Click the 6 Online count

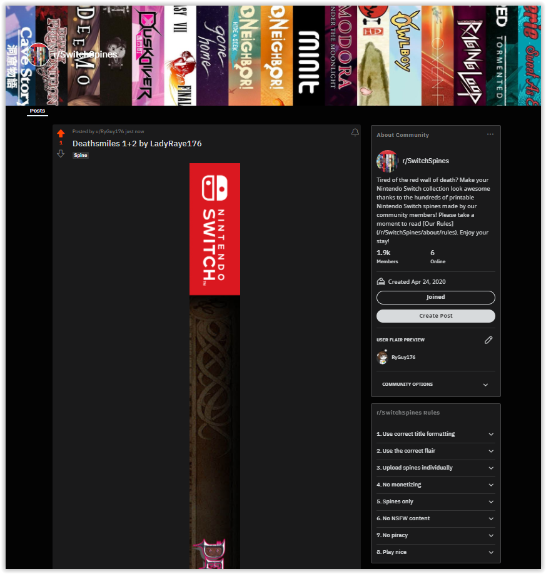click(438, 256)
